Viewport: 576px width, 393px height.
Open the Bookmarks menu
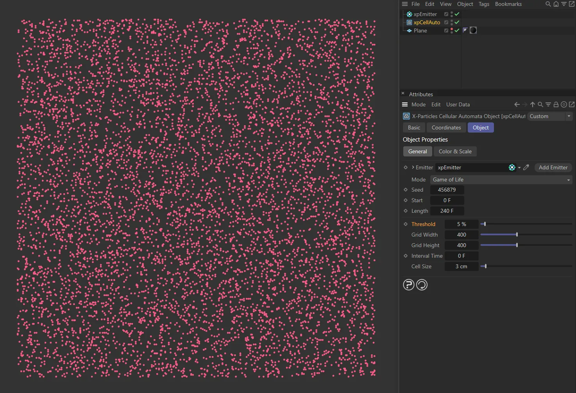[508, 4]
